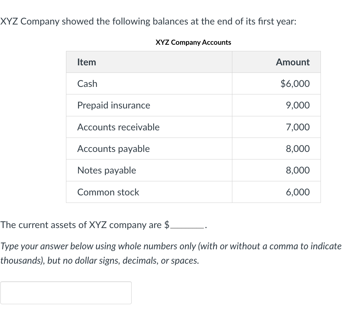364x313 pixels.
Task: Select the Common stock table cell
Action: click(108, 192)
